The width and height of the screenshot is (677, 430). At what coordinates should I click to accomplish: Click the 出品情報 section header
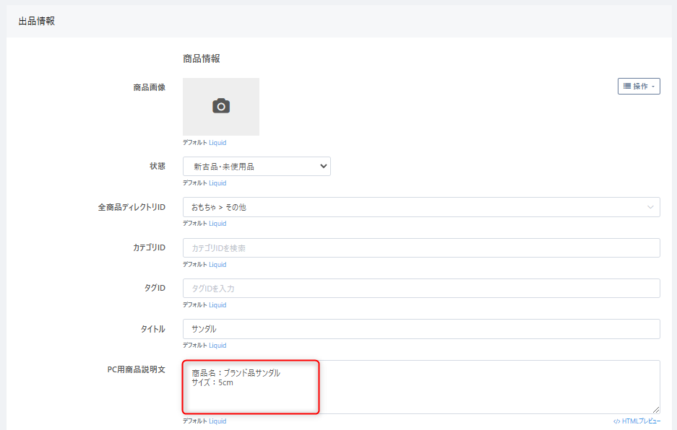pyautogui.click(x=37, y=21)
